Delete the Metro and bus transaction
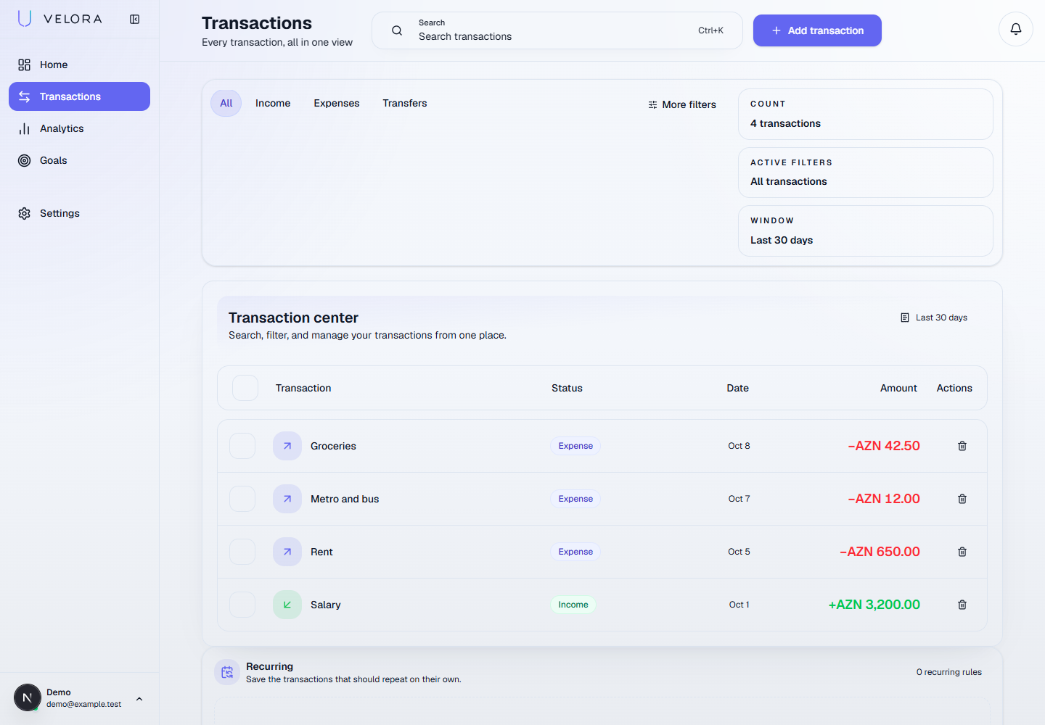1045x725 pixels. click(962, 499)
